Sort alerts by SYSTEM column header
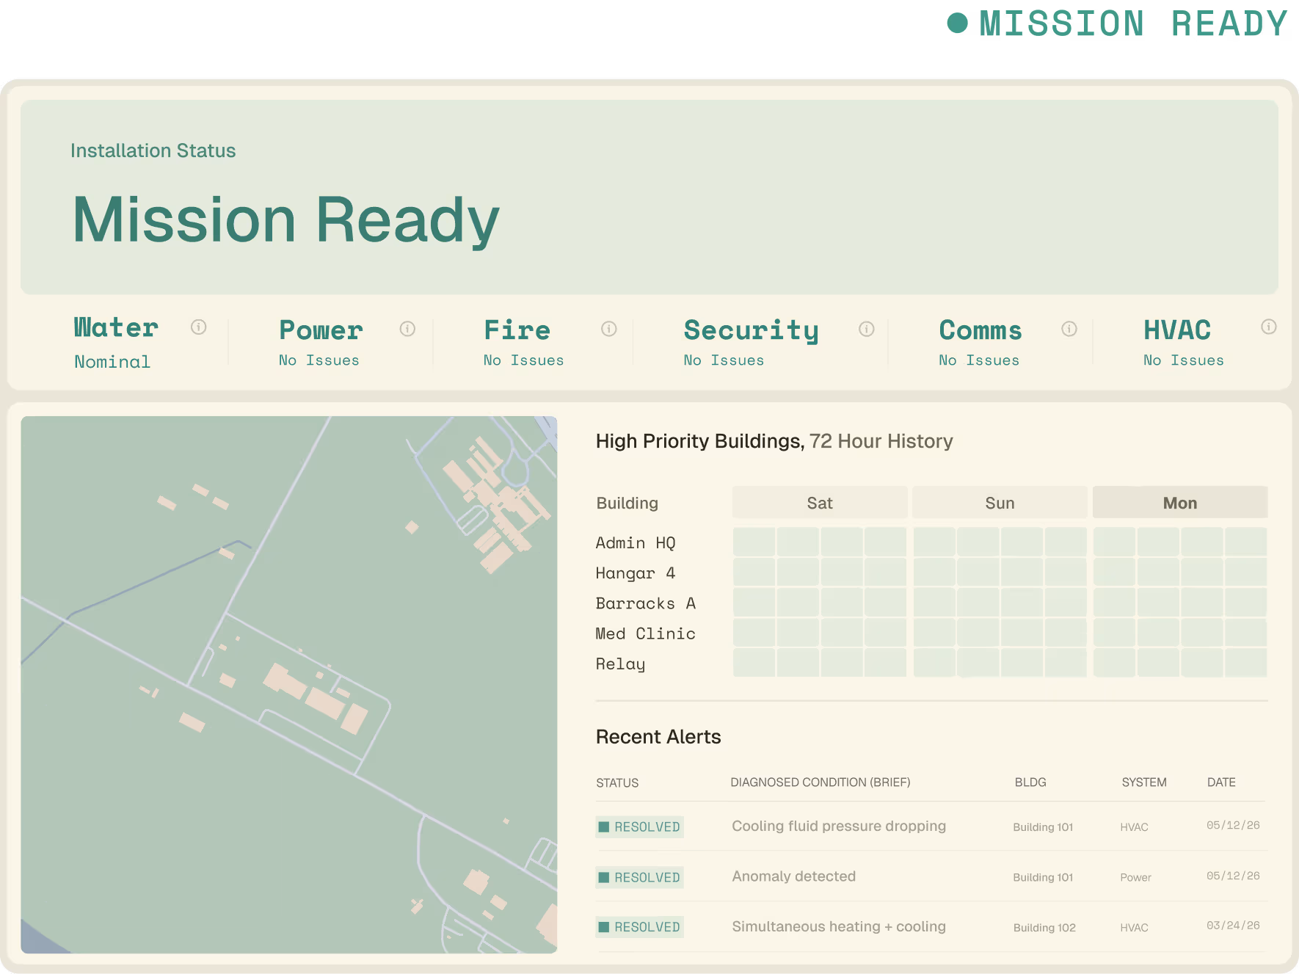This screenshot has height=974, width=1299. click(1143, 782)
